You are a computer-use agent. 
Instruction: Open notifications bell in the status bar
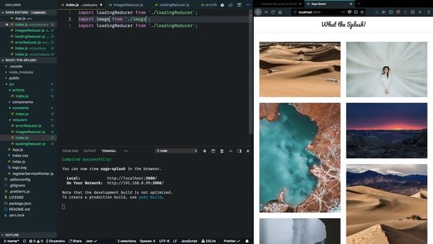(247, 241)
